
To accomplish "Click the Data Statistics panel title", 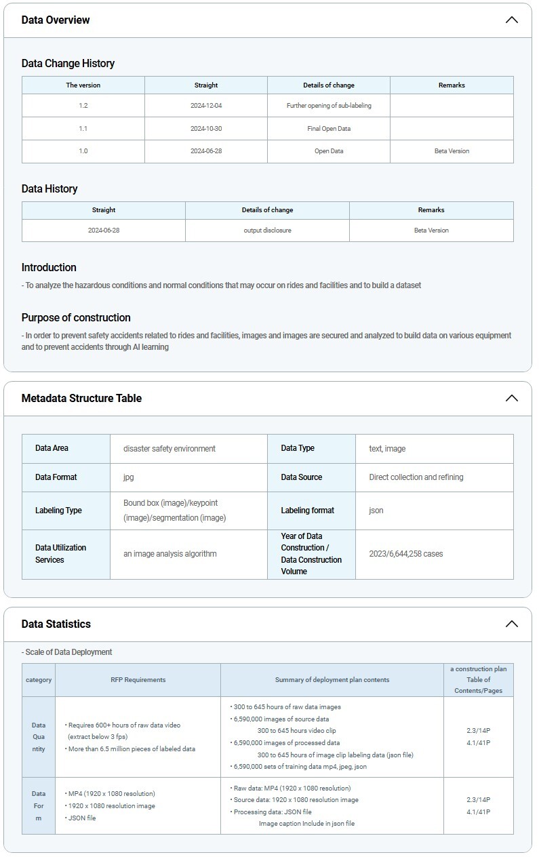I will (x=56, y=624).
